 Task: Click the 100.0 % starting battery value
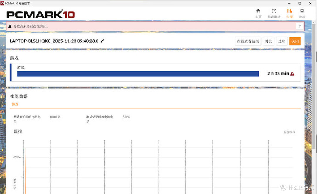coord(55,117)
